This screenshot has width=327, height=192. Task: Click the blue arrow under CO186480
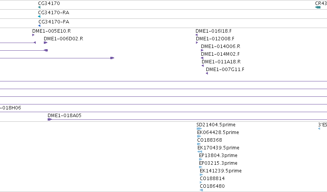tap(201, 190)
